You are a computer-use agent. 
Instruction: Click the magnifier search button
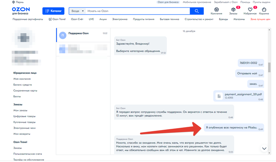[197, 11]
